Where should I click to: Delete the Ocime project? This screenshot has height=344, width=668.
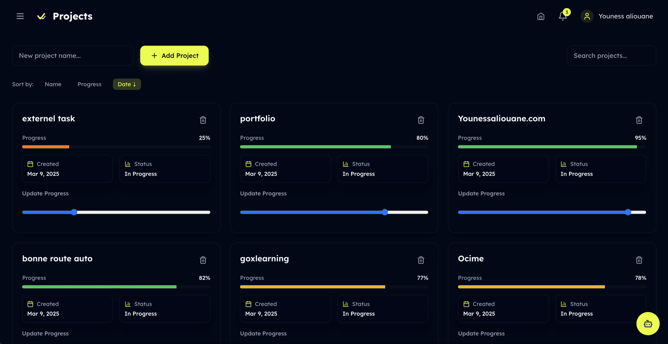639,260
